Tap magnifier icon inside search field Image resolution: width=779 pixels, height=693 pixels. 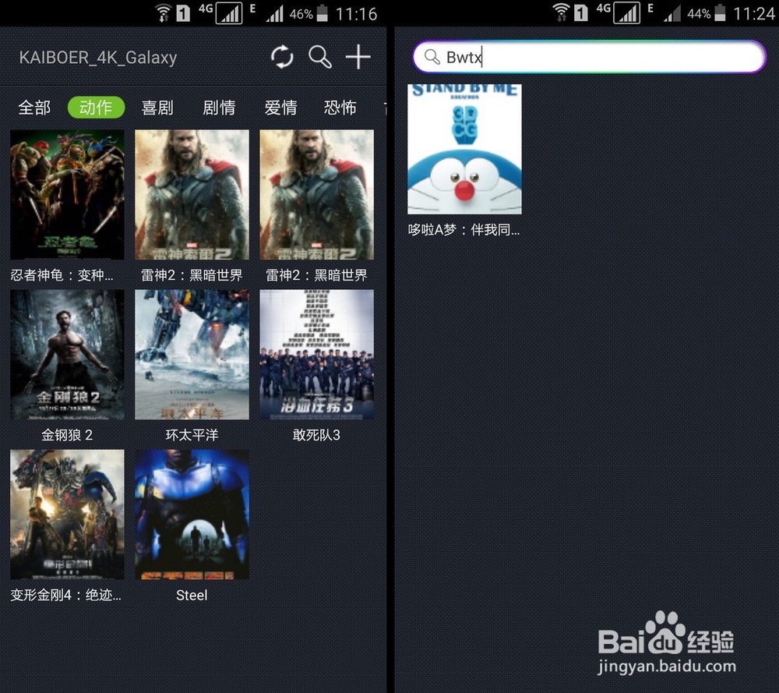coord(432,57)
